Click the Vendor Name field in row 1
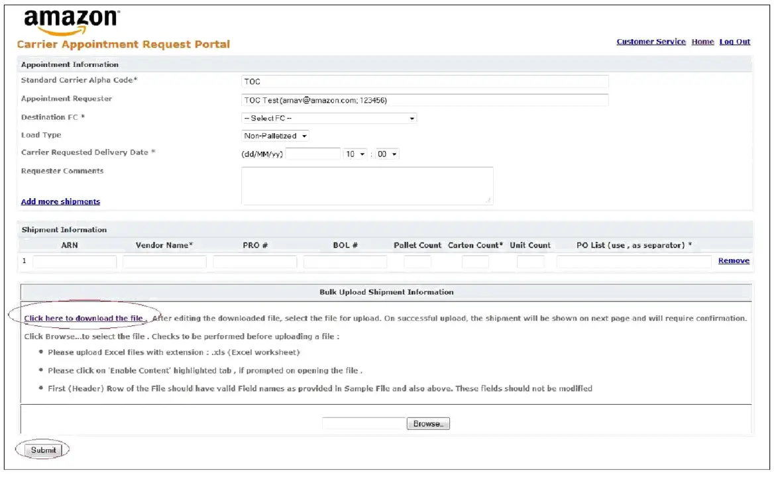 pos(164,260)
